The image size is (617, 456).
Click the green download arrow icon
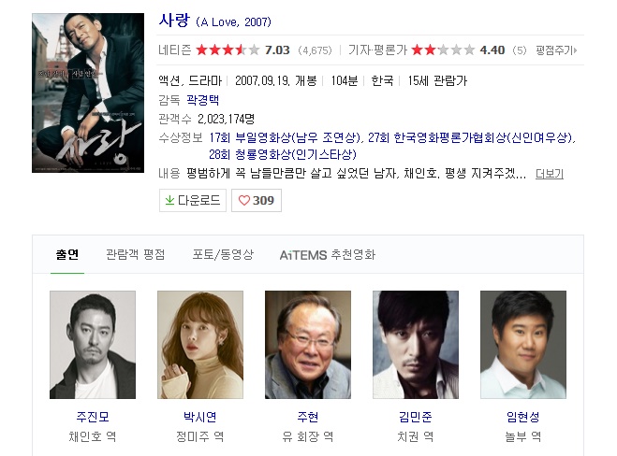(169, 200)
